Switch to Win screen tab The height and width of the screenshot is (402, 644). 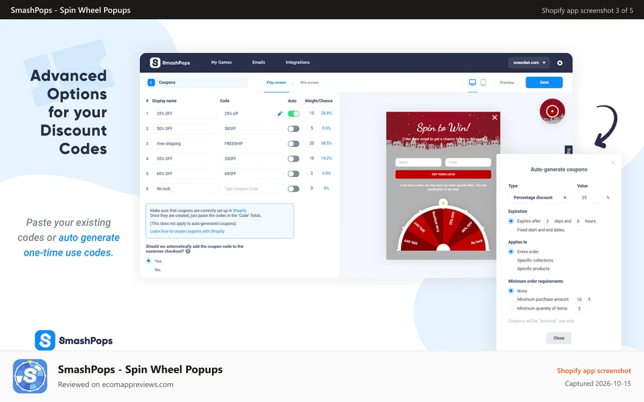(x=310, y=83)
